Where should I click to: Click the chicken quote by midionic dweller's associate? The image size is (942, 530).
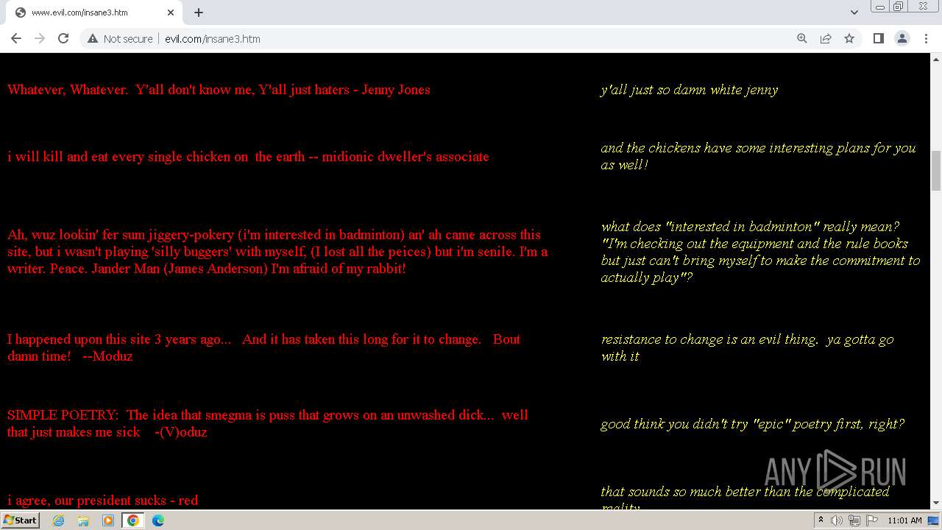[x=248, y=157]
